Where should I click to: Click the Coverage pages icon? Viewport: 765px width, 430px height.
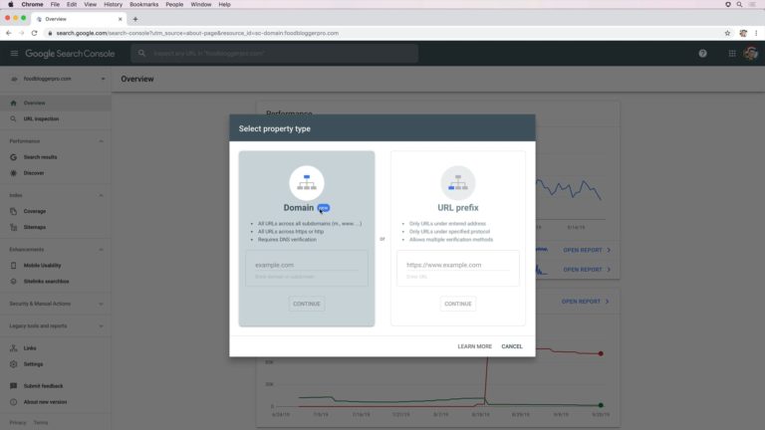pos(13,211)
